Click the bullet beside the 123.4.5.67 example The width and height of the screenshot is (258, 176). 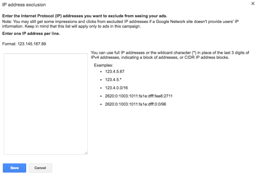pyautogui.click(x=101, y=72)
